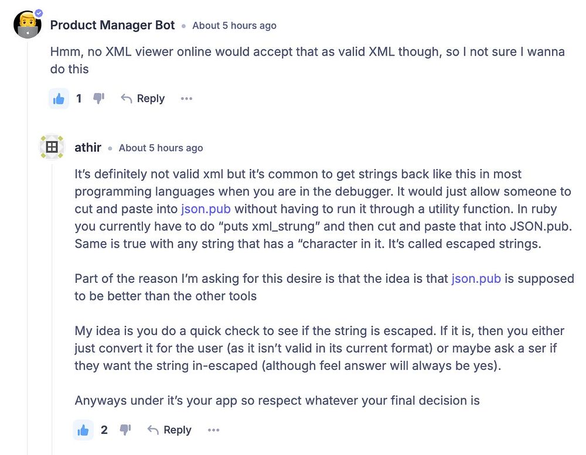Click the reply arrow icon under athir's comment

coord(154,430)
